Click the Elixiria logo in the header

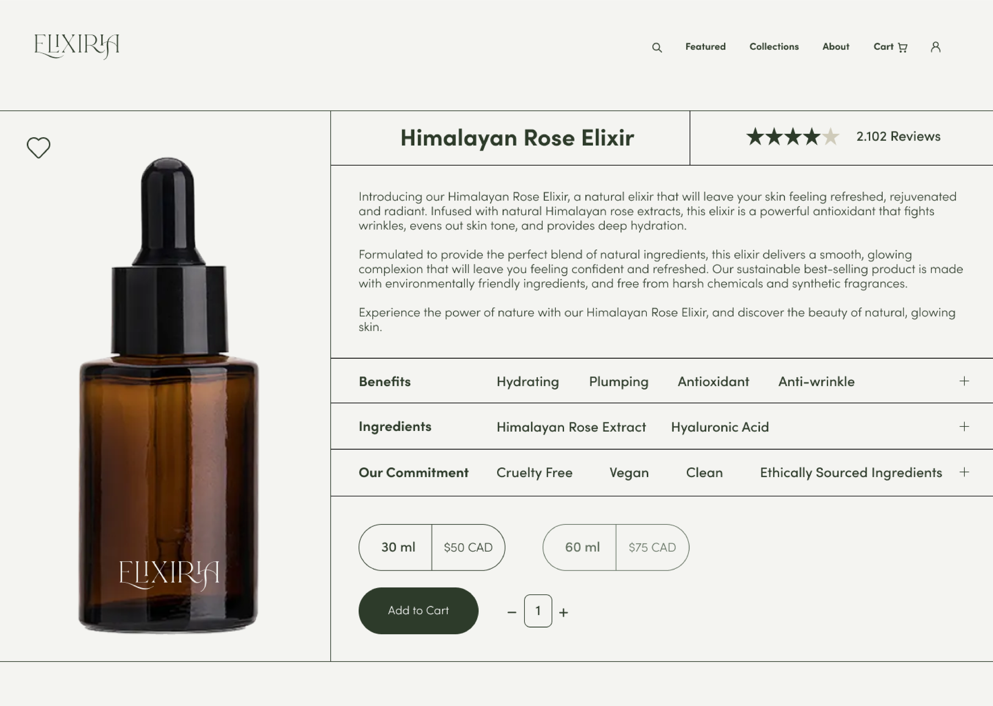77,46
